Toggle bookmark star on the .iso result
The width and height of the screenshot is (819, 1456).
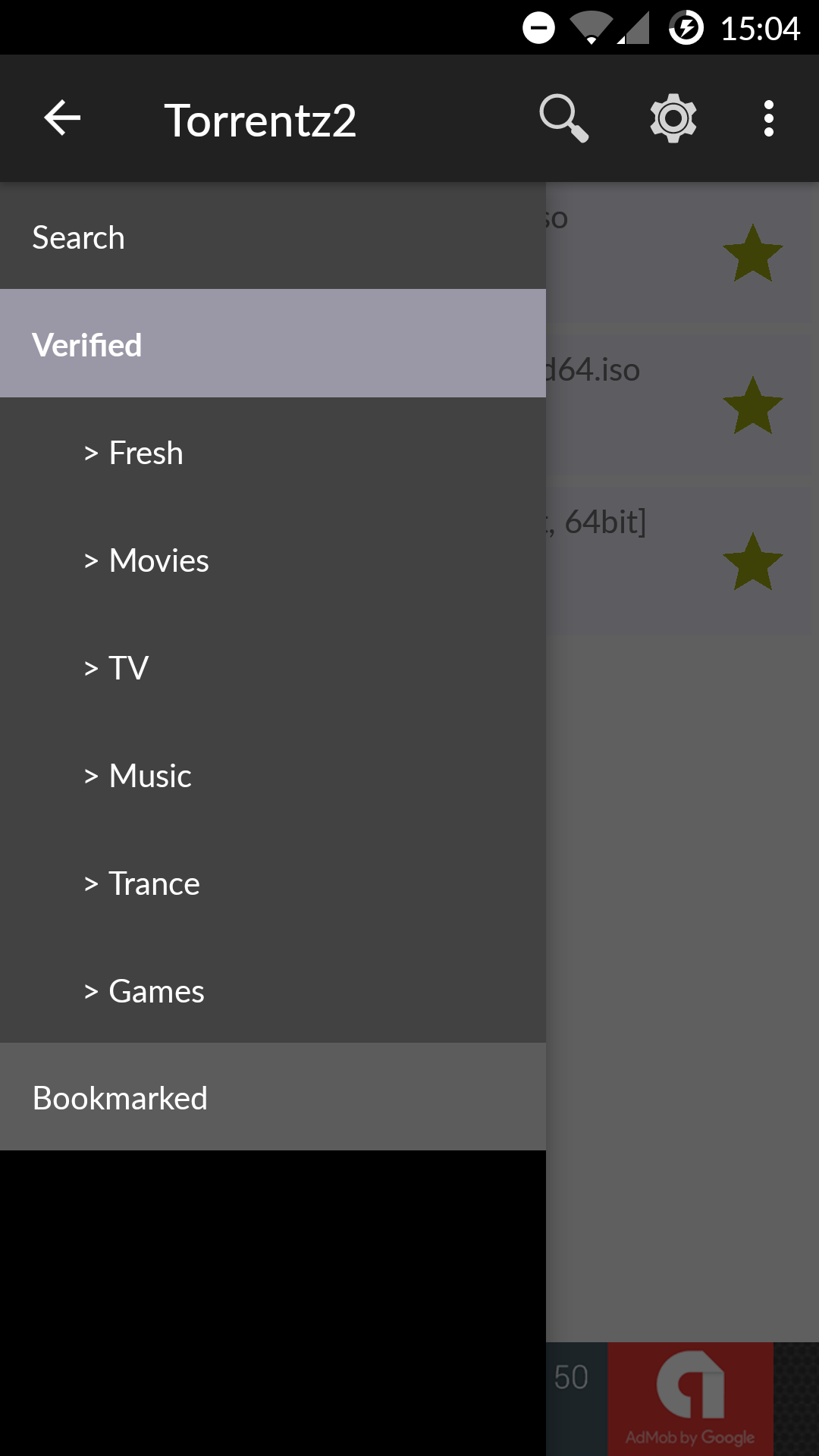point(752,406)
